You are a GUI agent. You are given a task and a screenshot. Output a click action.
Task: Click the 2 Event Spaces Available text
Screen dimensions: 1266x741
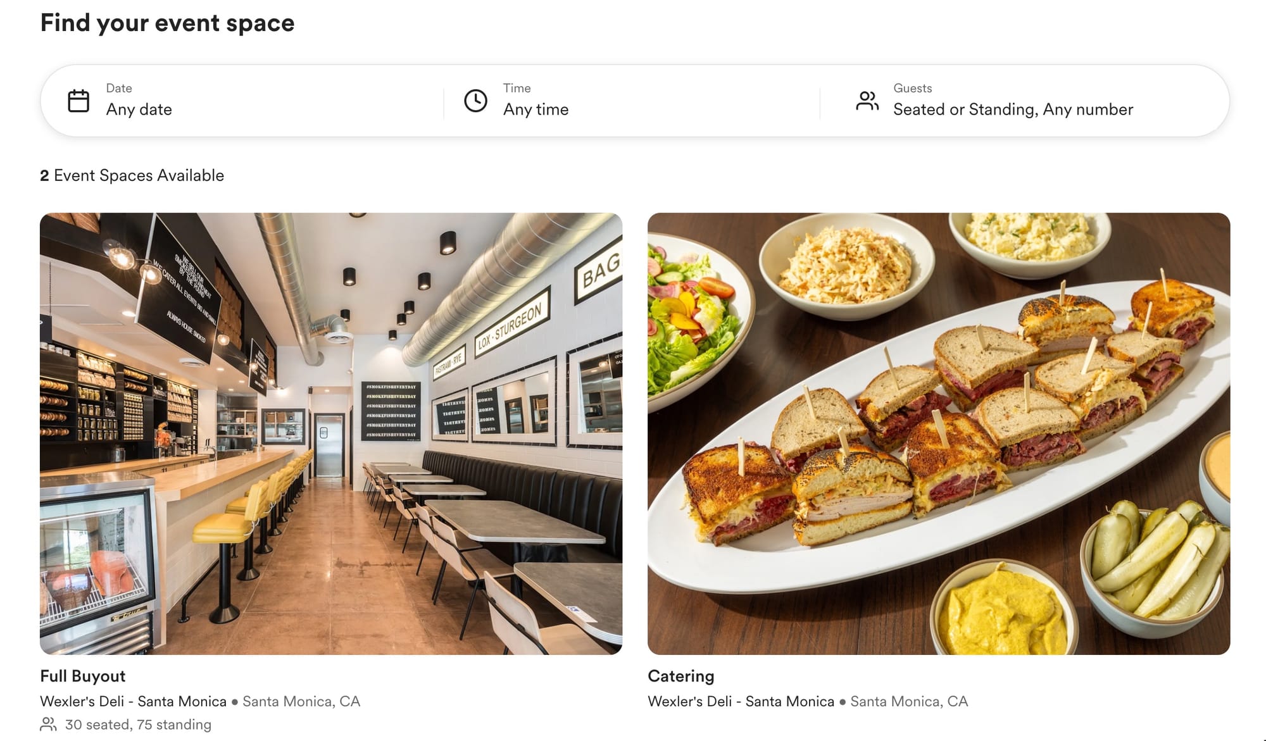coord(132,175)
